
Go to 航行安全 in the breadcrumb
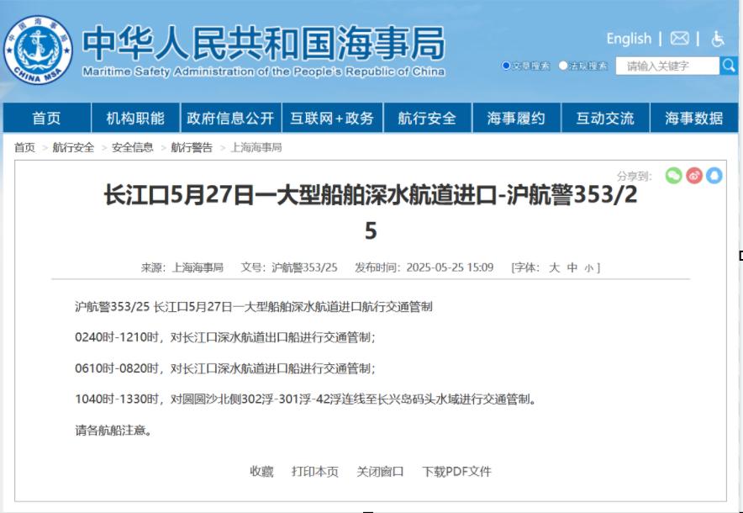[x=73, y=147]
